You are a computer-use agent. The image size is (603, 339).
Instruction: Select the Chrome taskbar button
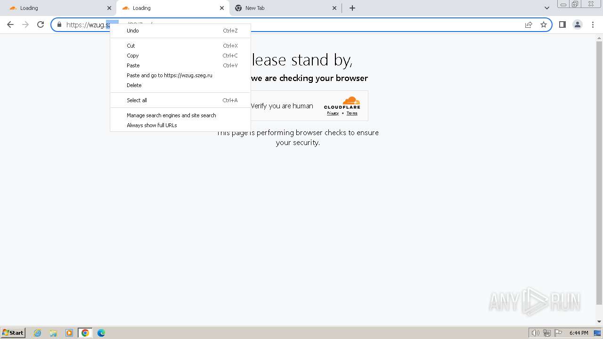click(x=85, y=333)
